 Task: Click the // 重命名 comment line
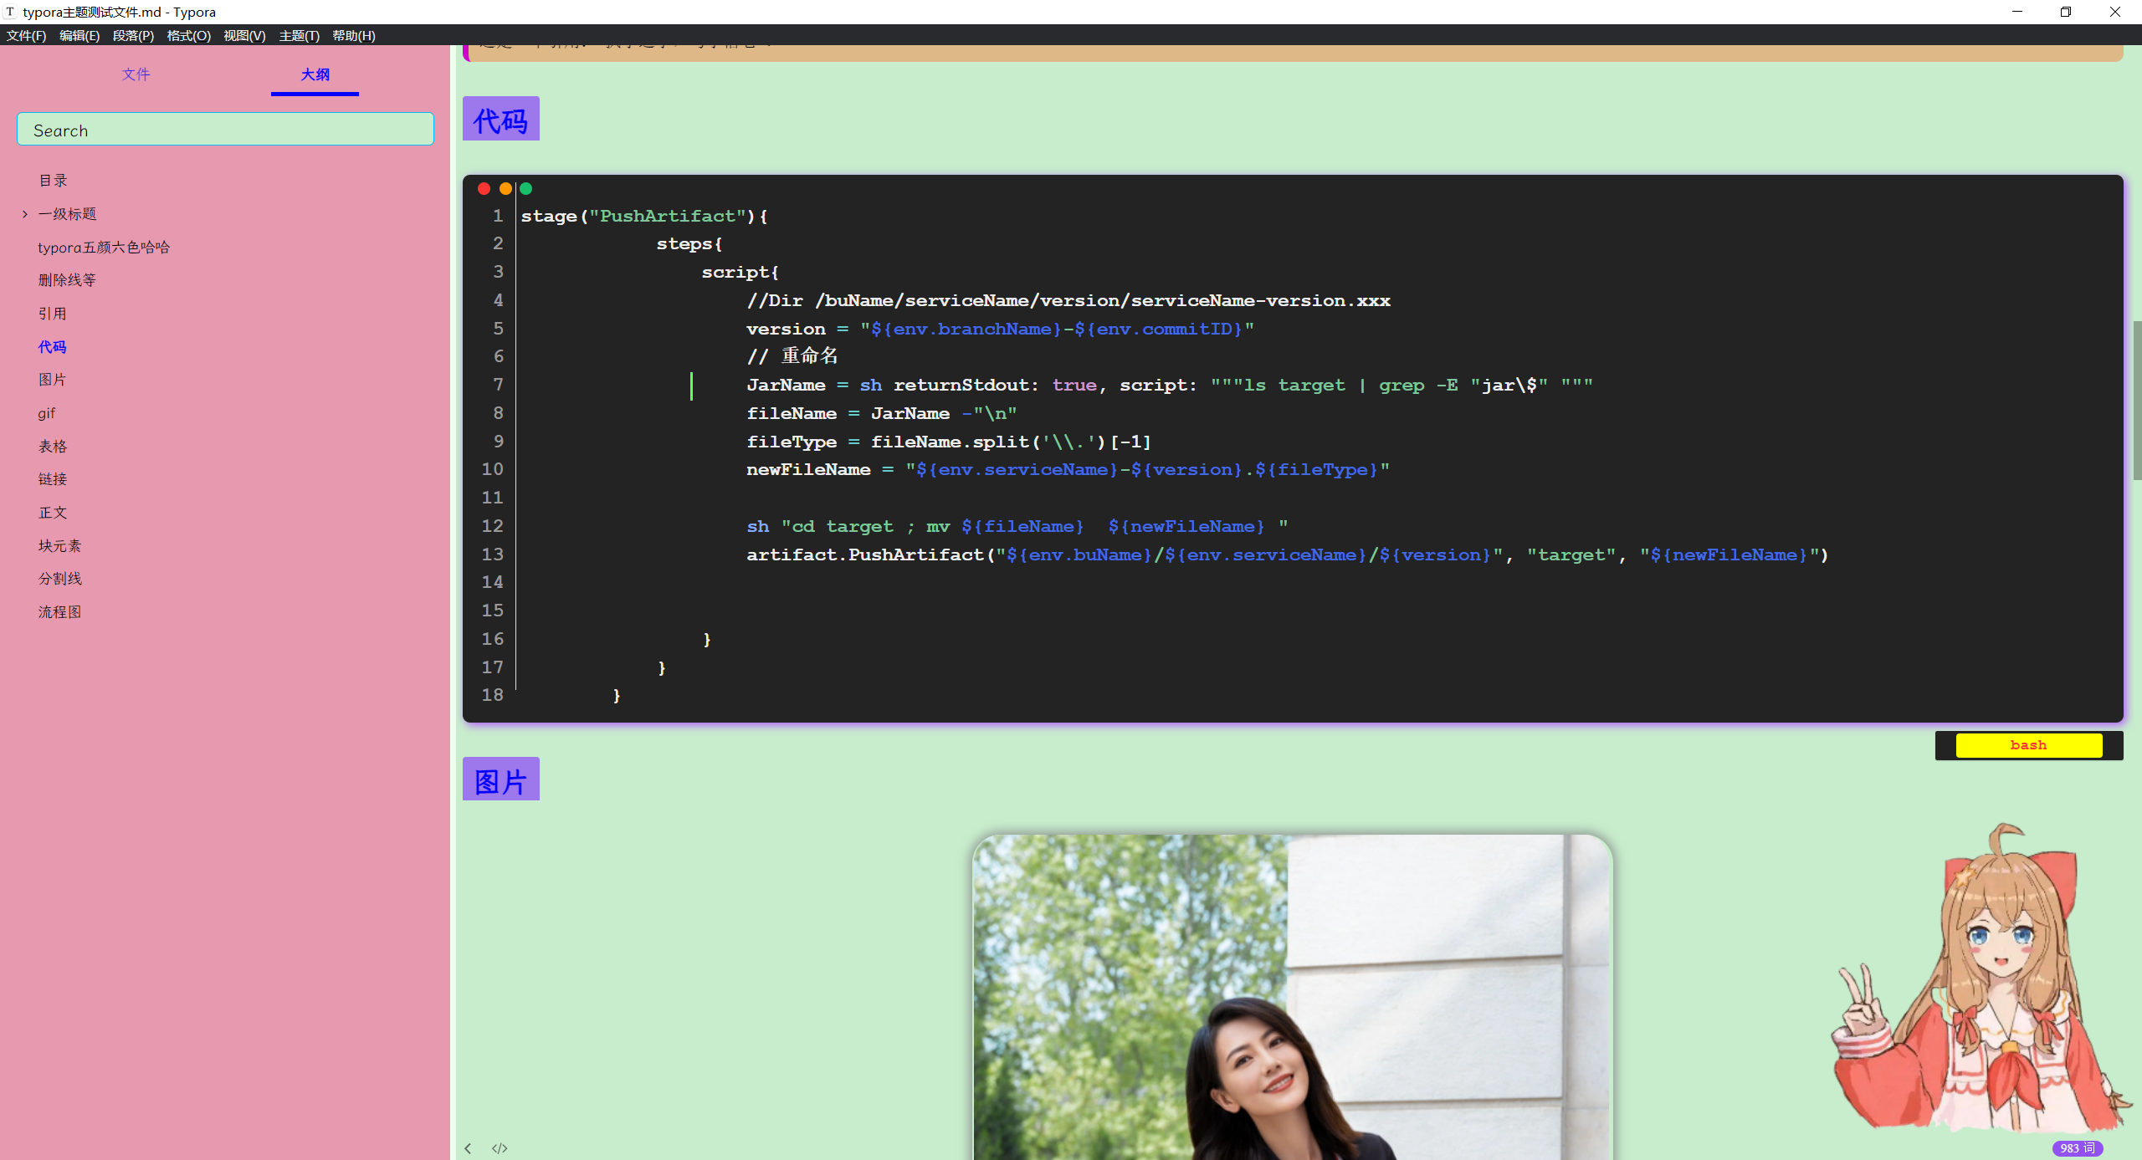click(792, 356)
